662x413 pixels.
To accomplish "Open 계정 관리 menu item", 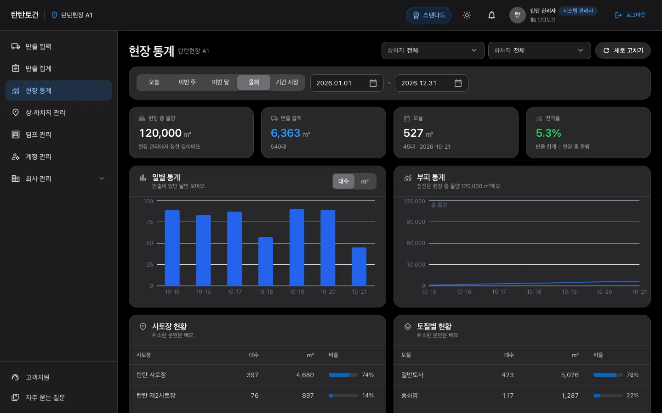I will 58,156.
